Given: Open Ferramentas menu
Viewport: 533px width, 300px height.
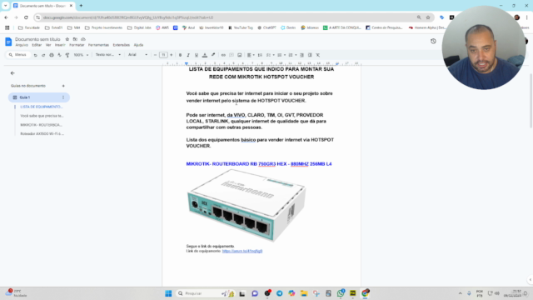Looking at the screenshot, I should pos(98,45).
